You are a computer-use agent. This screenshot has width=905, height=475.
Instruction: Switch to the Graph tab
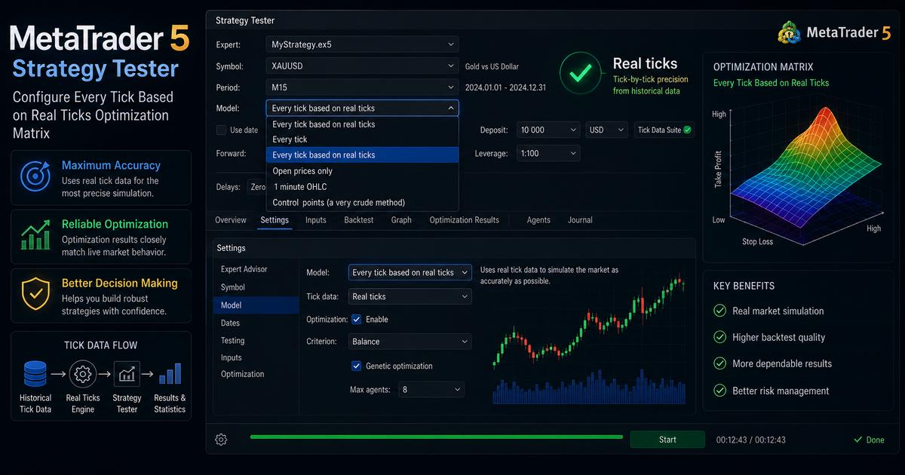click(401, 220)
